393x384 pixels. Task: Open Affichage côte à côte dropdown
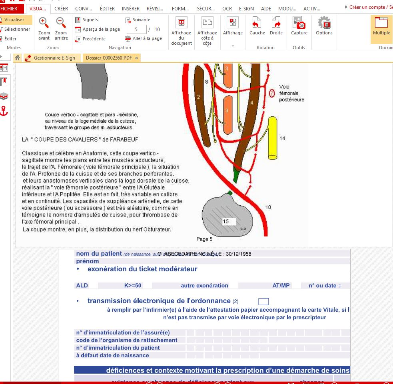tap(207, 31)
